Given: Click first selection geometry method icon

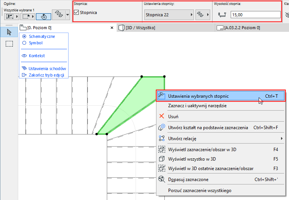Looking at the screenshot, I should (x=9, y=16).
